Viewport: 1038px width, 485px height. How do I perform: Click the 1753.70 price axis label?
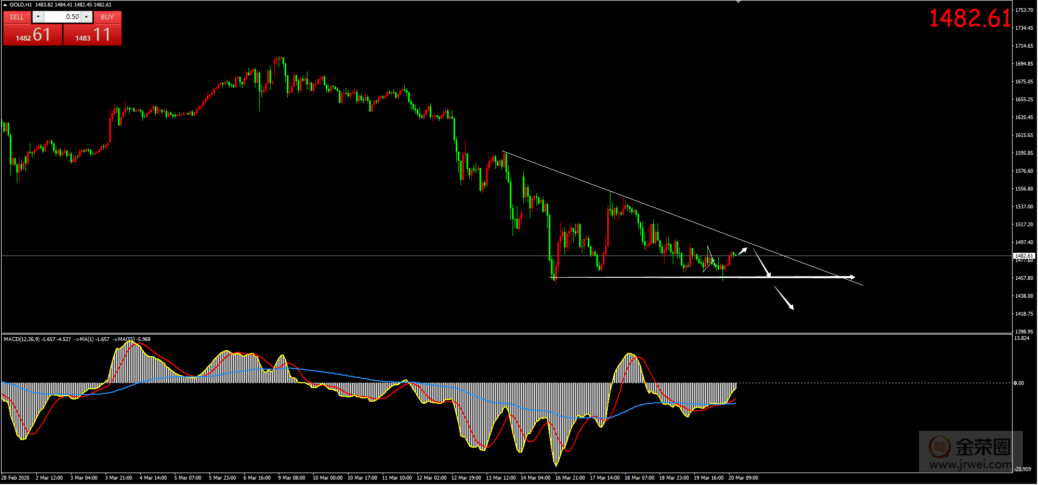pos(1024,10)
